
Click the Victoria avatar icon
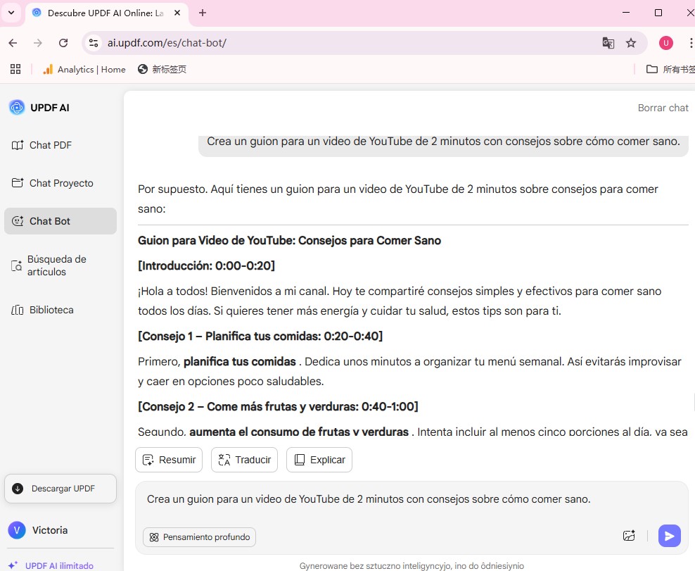[x=17, y=530]
